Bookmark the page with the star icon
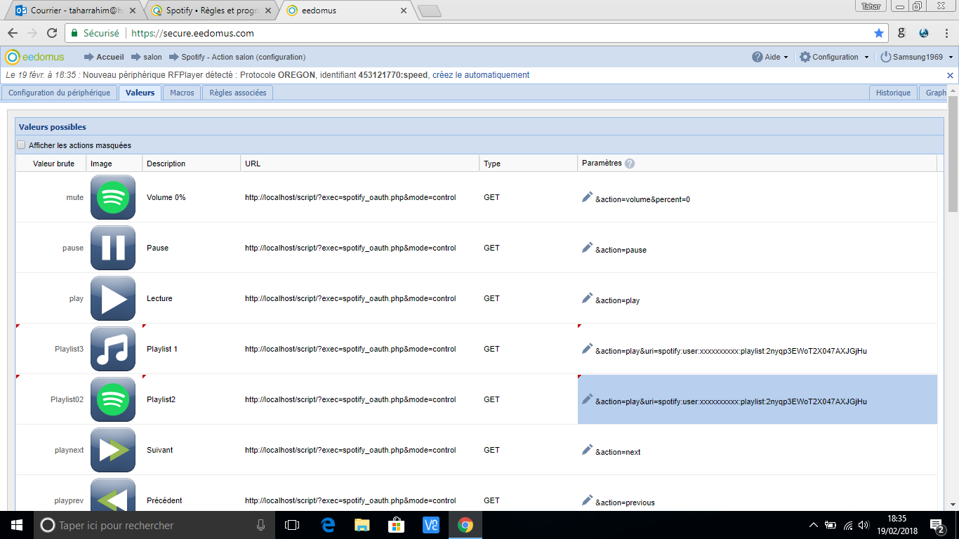The image size is (959, 539). pyautogui.click(x=879, y=33)
